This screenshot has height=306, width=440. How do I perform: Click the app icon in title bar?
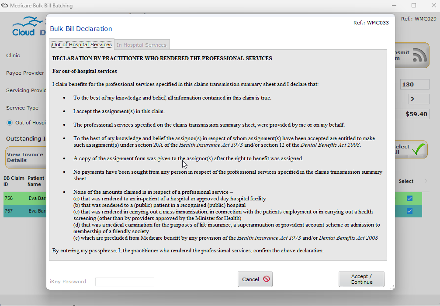[4, 6]
